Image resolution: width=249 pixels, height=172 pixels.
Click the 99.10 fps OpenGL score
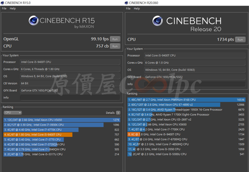pos(100,39)
